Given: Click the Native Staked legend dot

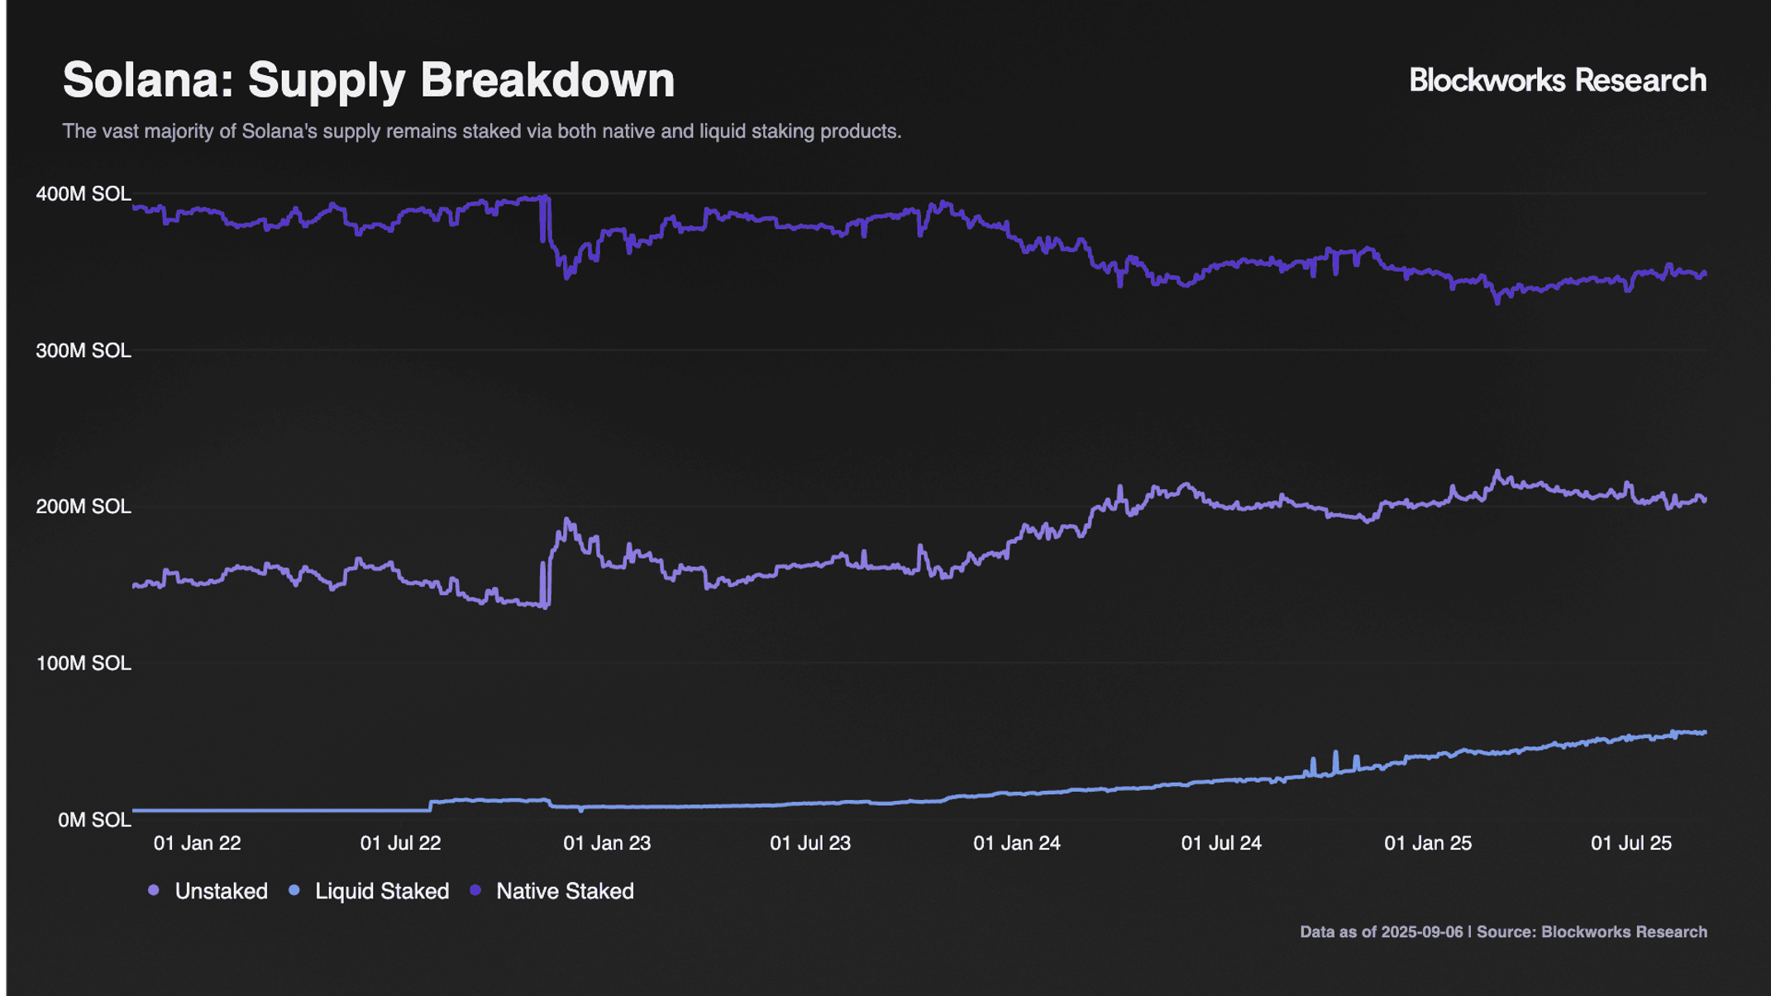Looking at the screenshot, I should pos(475,890).
